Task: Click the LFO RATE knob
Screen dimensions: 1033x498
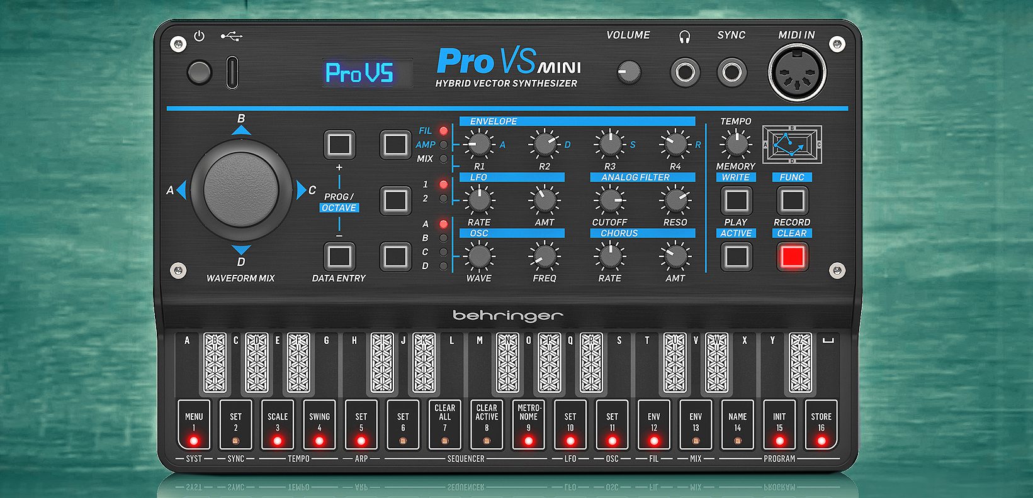Action: coord(479,201)
